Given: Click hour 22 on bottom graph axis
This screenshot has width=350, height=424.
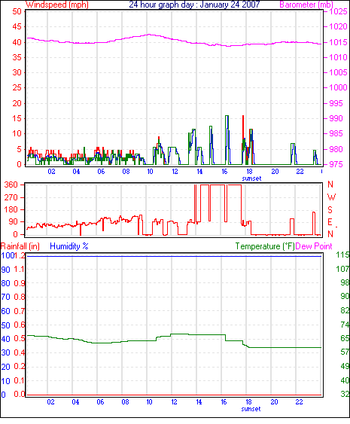Looking at the screenshot, I should 299,402.
